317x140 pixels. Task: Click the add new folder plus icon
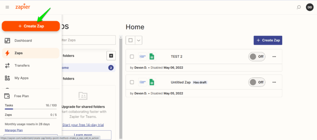(111, 56)
